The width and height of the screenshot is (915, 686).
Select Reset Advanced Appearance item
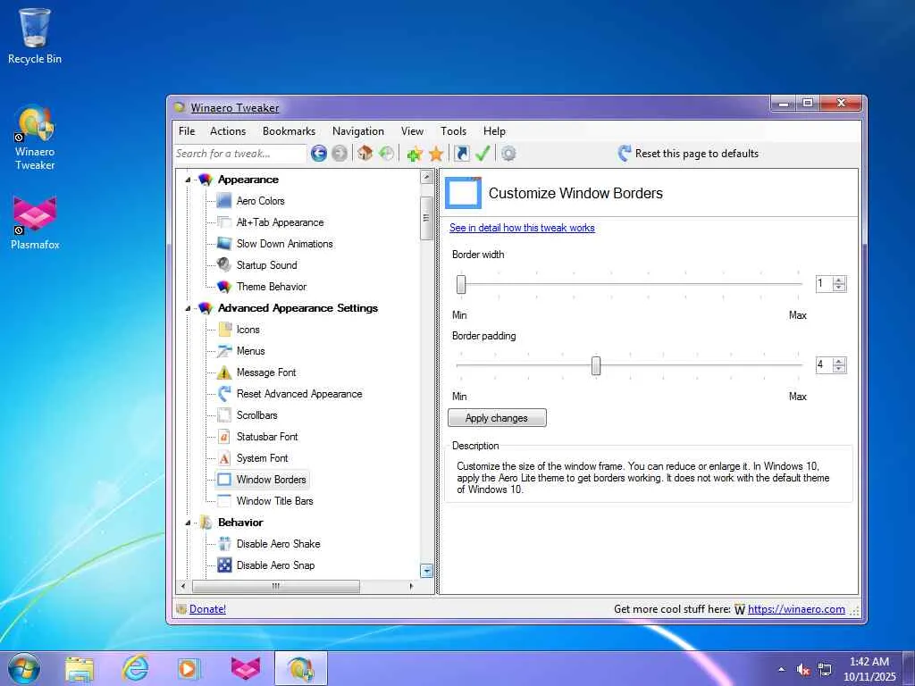(x=299, y=394)
